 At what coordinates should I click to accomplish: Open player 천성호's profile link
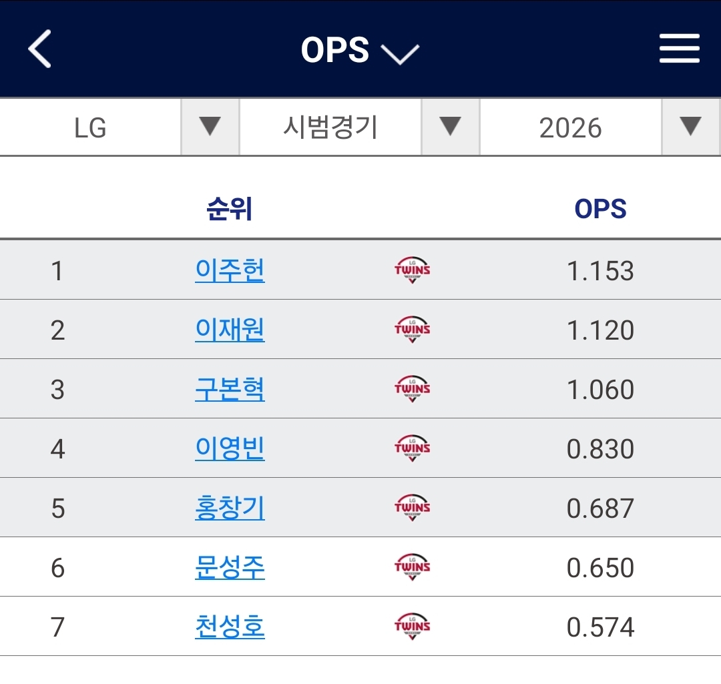230,627
